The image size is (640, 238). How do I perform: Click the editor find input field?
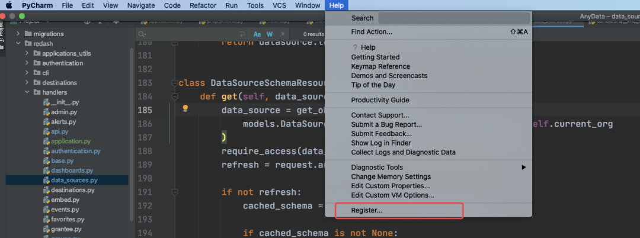tap(192, 34)
